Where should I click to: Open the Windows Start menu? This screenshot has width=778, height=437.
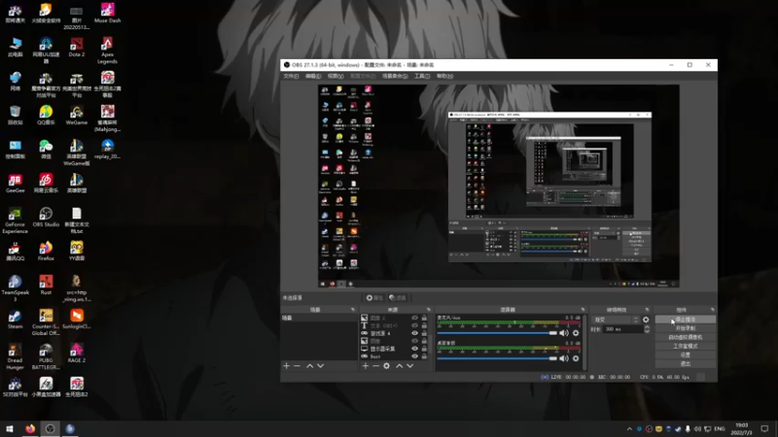click(x=10, y=428)
